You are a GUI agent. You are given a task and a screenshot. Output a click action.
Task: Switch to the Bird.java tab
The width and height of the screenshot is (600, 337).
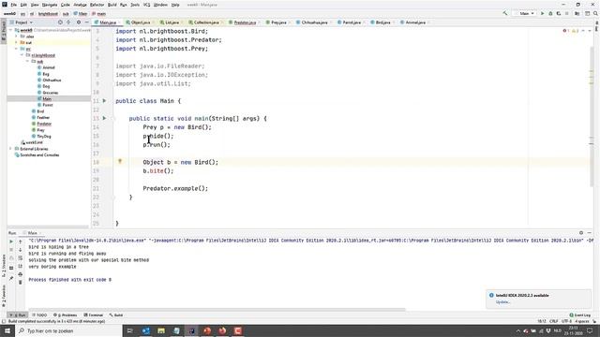[x=382, y=22]
